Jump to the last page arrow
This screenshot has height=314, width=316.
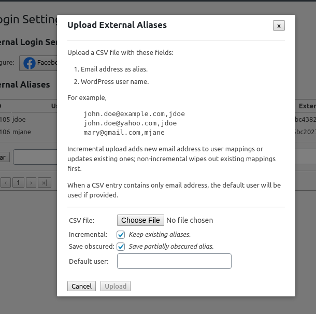pyautogui.click(x=45, y=182)
